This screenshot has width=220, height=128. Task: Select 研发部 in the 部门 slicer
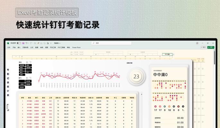22,87
